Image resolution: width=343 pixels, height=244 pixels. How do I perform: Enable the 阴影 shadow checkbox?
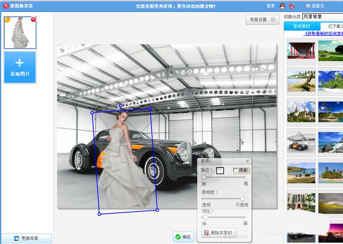(x=235, y=170)
